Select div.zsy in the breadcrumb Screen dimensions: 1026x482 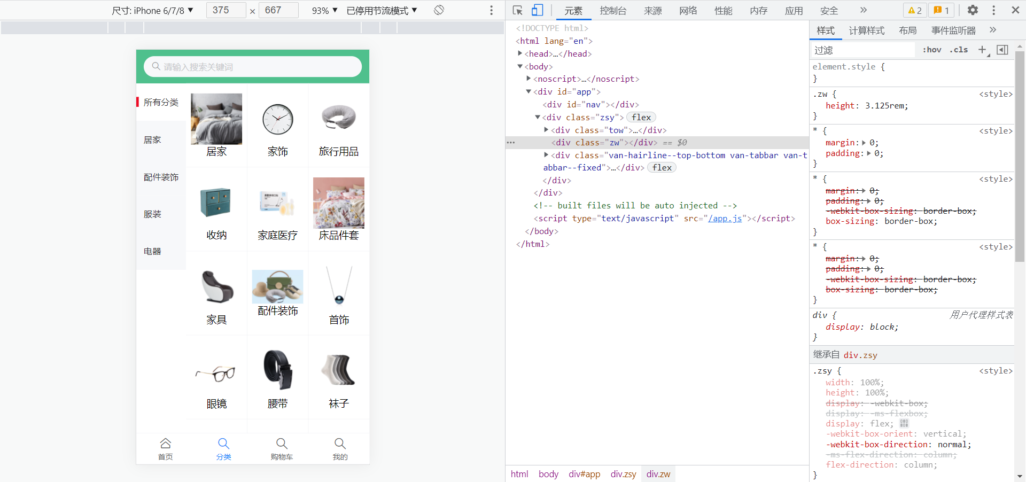point(624,474)
